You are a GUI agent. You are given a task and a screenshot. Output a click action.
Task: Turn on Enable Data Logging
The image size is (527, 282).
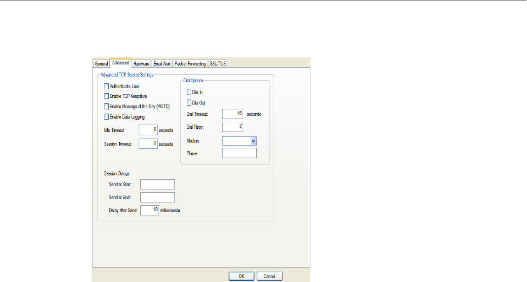106,116
